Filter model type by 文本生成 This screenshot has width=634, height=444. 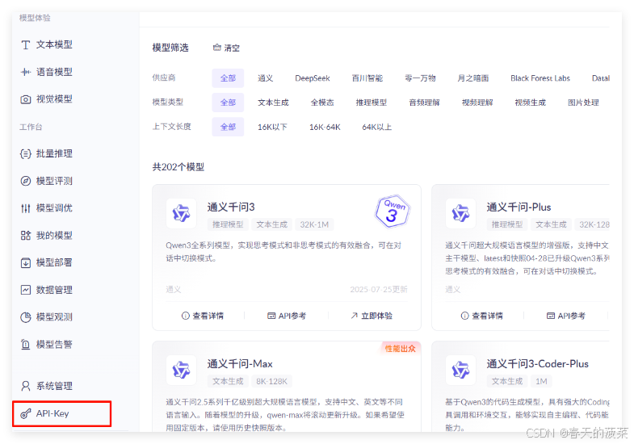[x=273, y=103]
